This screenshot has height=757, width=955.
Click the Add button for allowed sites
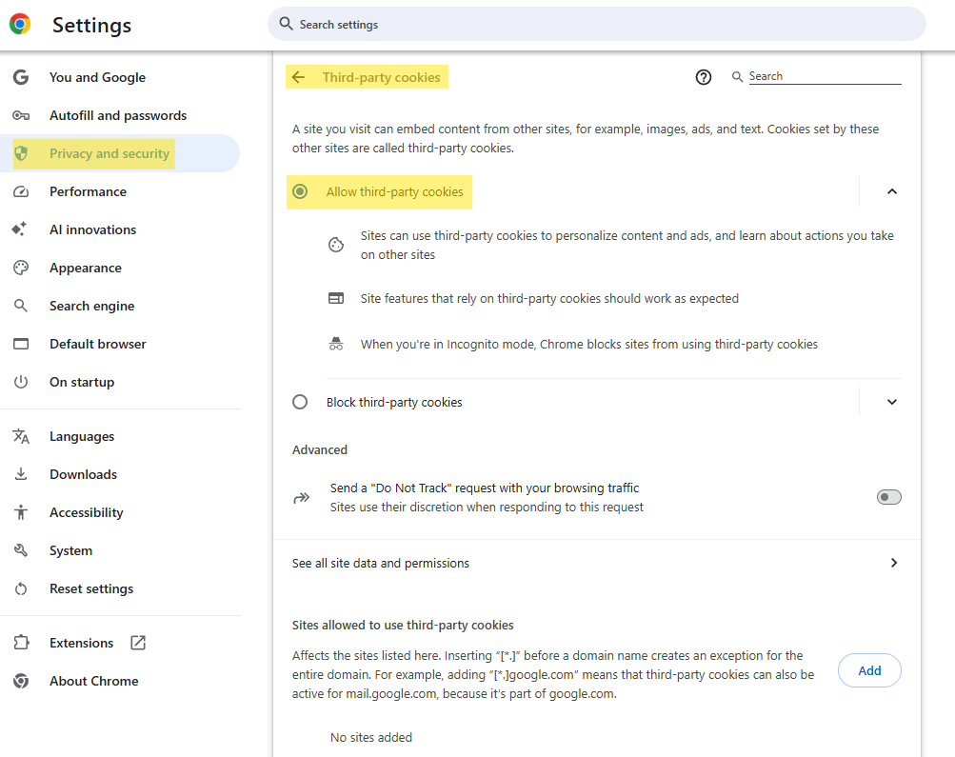869,670
